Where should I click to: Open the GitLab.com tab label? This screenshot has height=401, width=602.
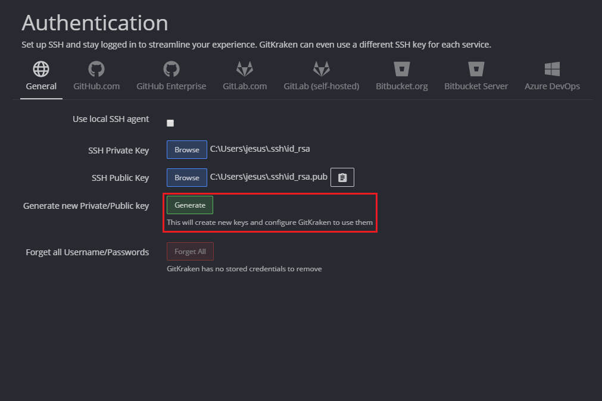point(245,86)
